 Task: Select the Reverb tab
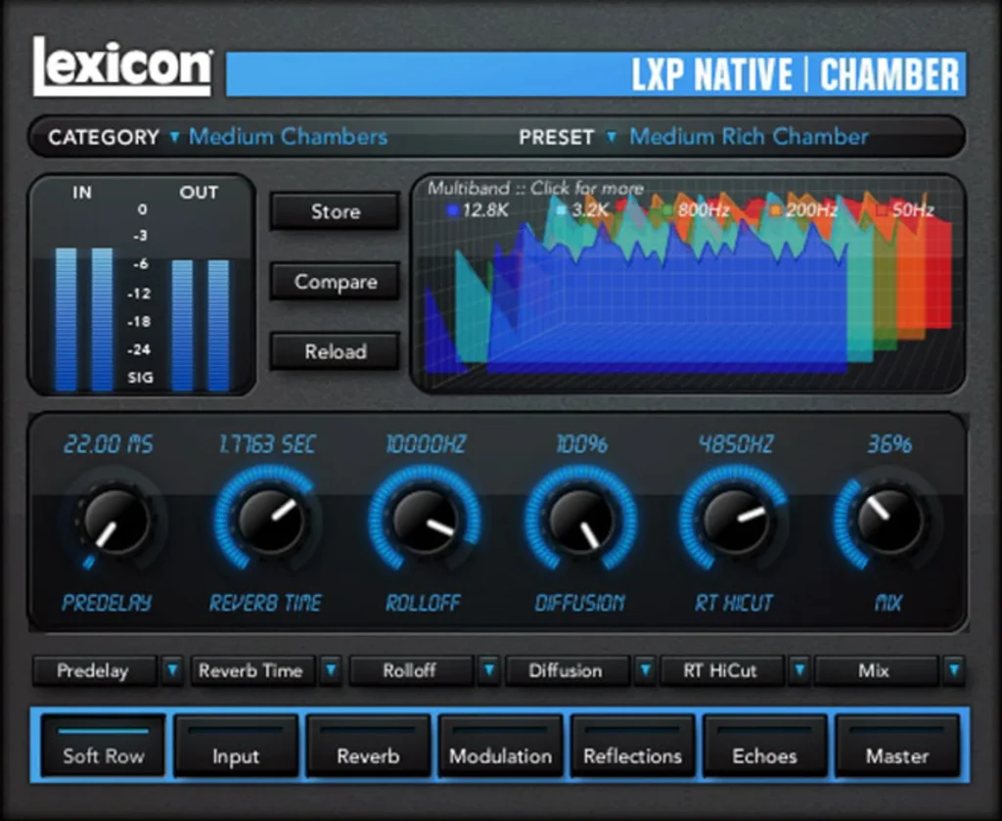[368, 755]
